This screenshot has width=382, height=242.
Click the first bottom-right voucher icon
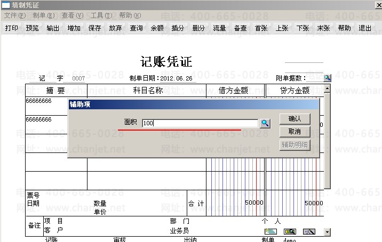tap(270, 231)
